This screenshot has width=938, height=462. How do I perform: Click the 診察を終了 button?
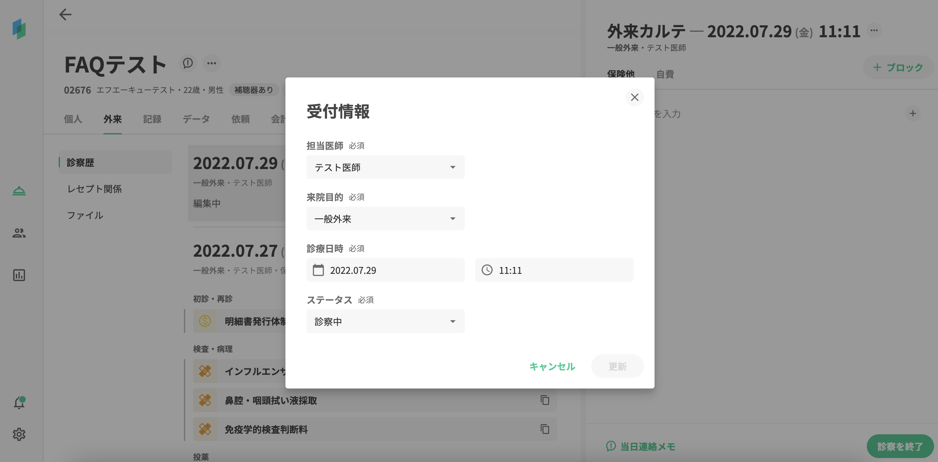[900, 446]
